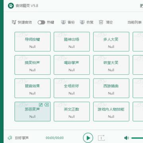Select the 邪恶笑声 sound tile label

pyautogui.click(x=33, y=109)
